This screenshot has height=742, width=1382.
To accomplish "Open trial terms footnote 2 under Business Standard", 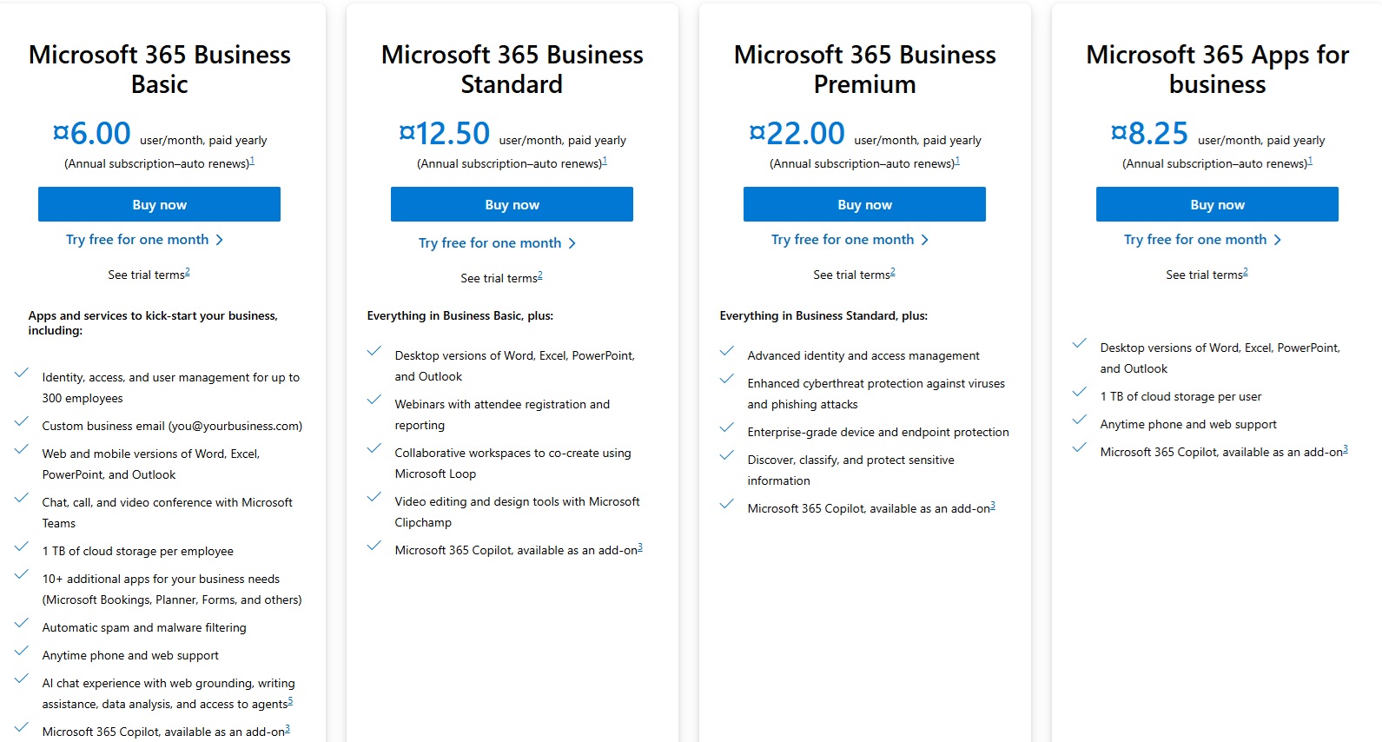I will click(x=540, y=275).
